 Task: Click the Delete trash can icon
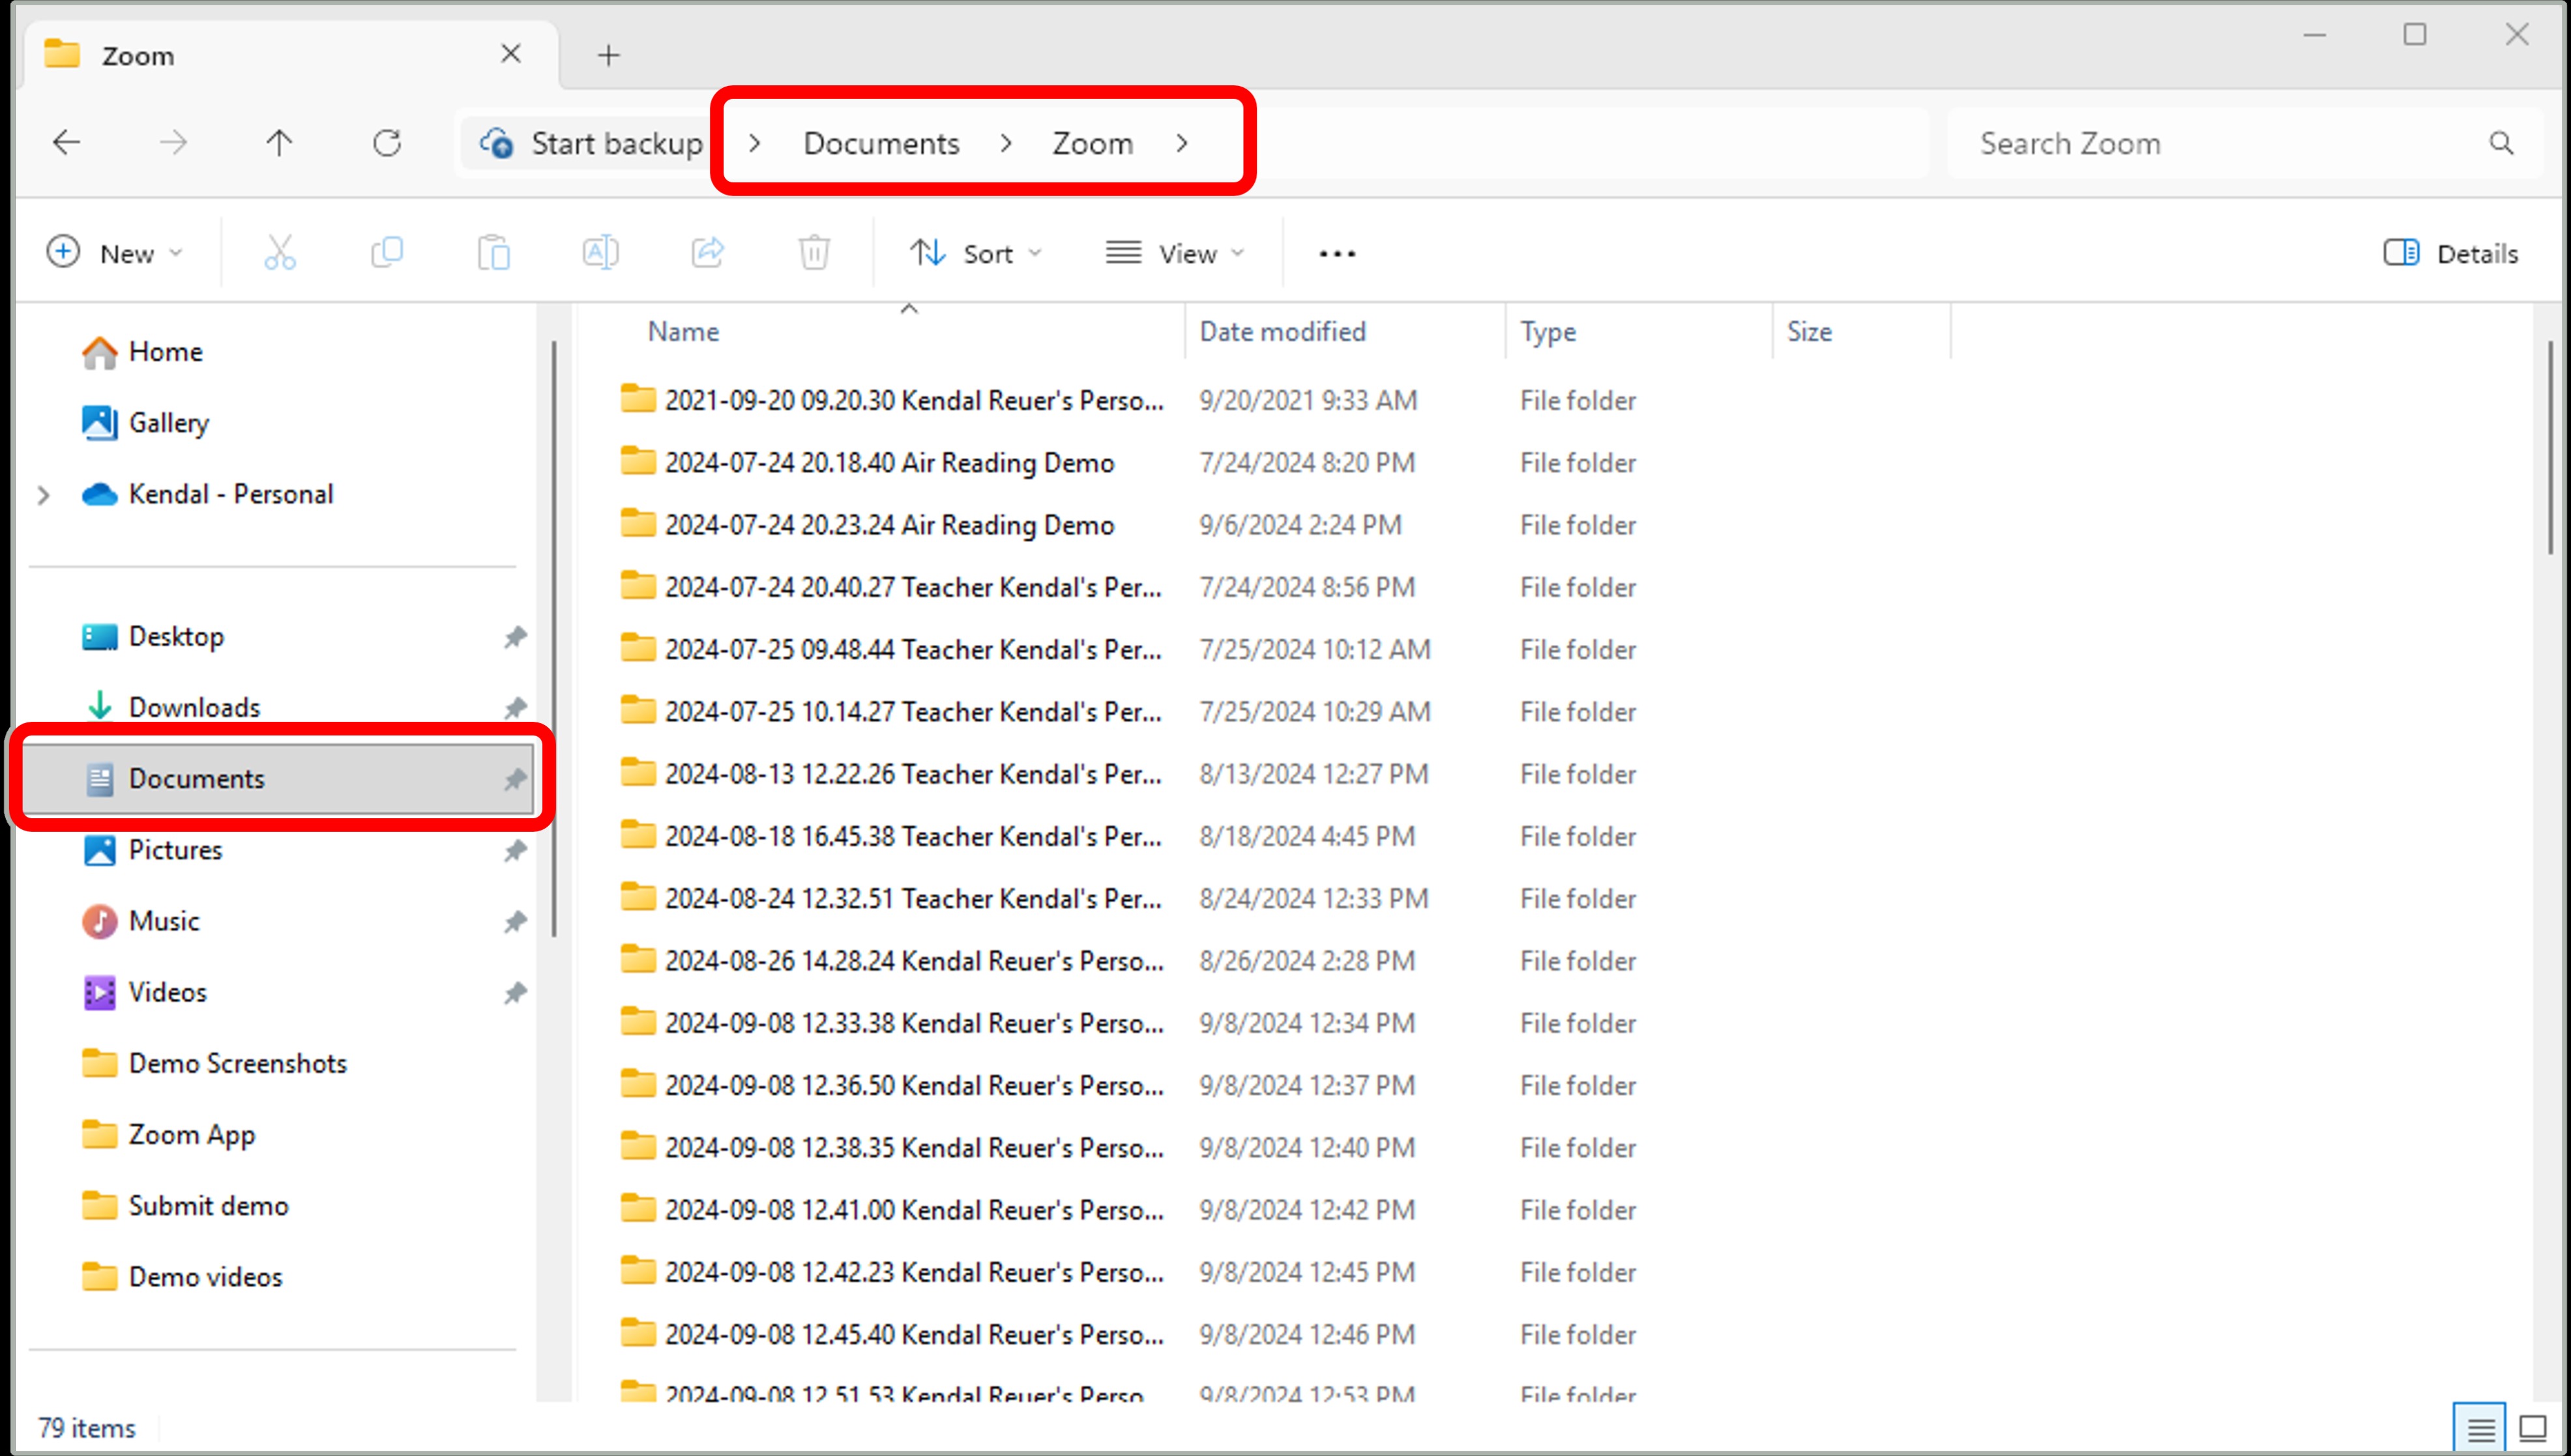(814, 253)
